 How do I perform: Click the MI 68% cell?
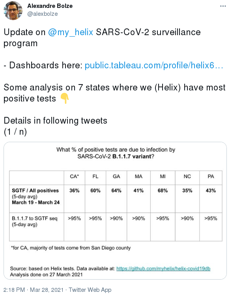pos(163,199)
